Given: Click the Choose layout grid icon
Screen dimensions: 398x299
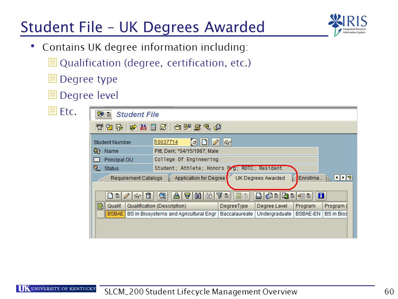Looking at the screenshot, I should [x=301, y=196].
